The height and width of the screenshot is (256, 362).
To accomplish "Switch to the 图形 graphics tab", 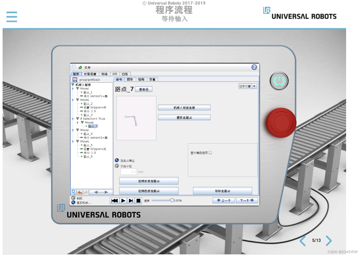I will coord(130,79).
